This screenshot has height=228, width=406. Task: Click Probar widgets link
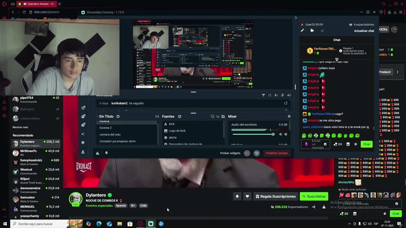coord(230,153)
